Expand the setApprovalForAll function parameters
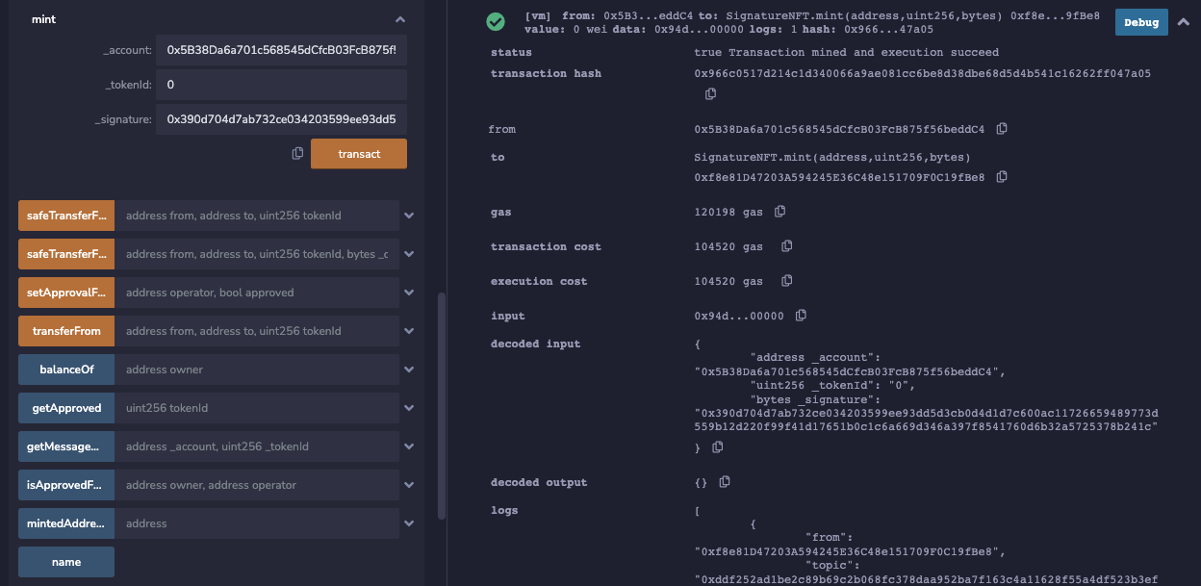This screenshot has width=1201, height=586. point(409,293)
